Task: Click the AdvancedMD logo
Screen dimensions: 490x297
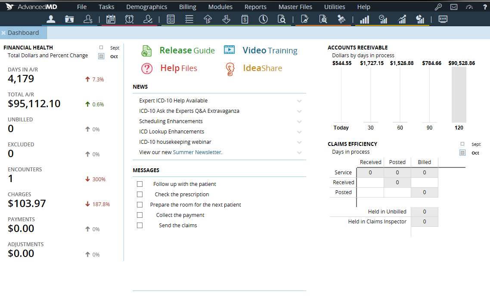Action: click(31, 6)
